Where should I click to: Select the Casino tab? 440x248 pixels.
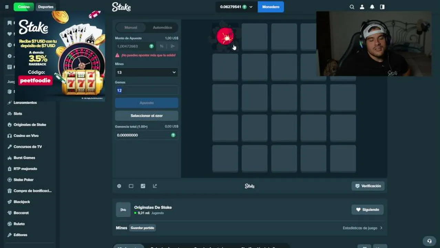[x=24, y=7]
